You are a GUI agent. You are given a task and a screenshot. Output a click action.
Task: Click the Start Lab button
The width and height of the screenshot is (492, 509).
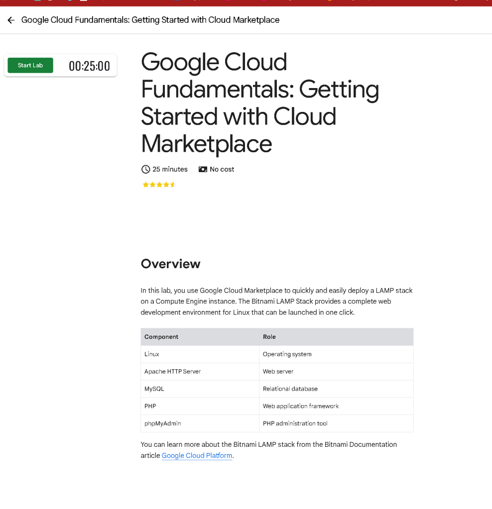30,65
